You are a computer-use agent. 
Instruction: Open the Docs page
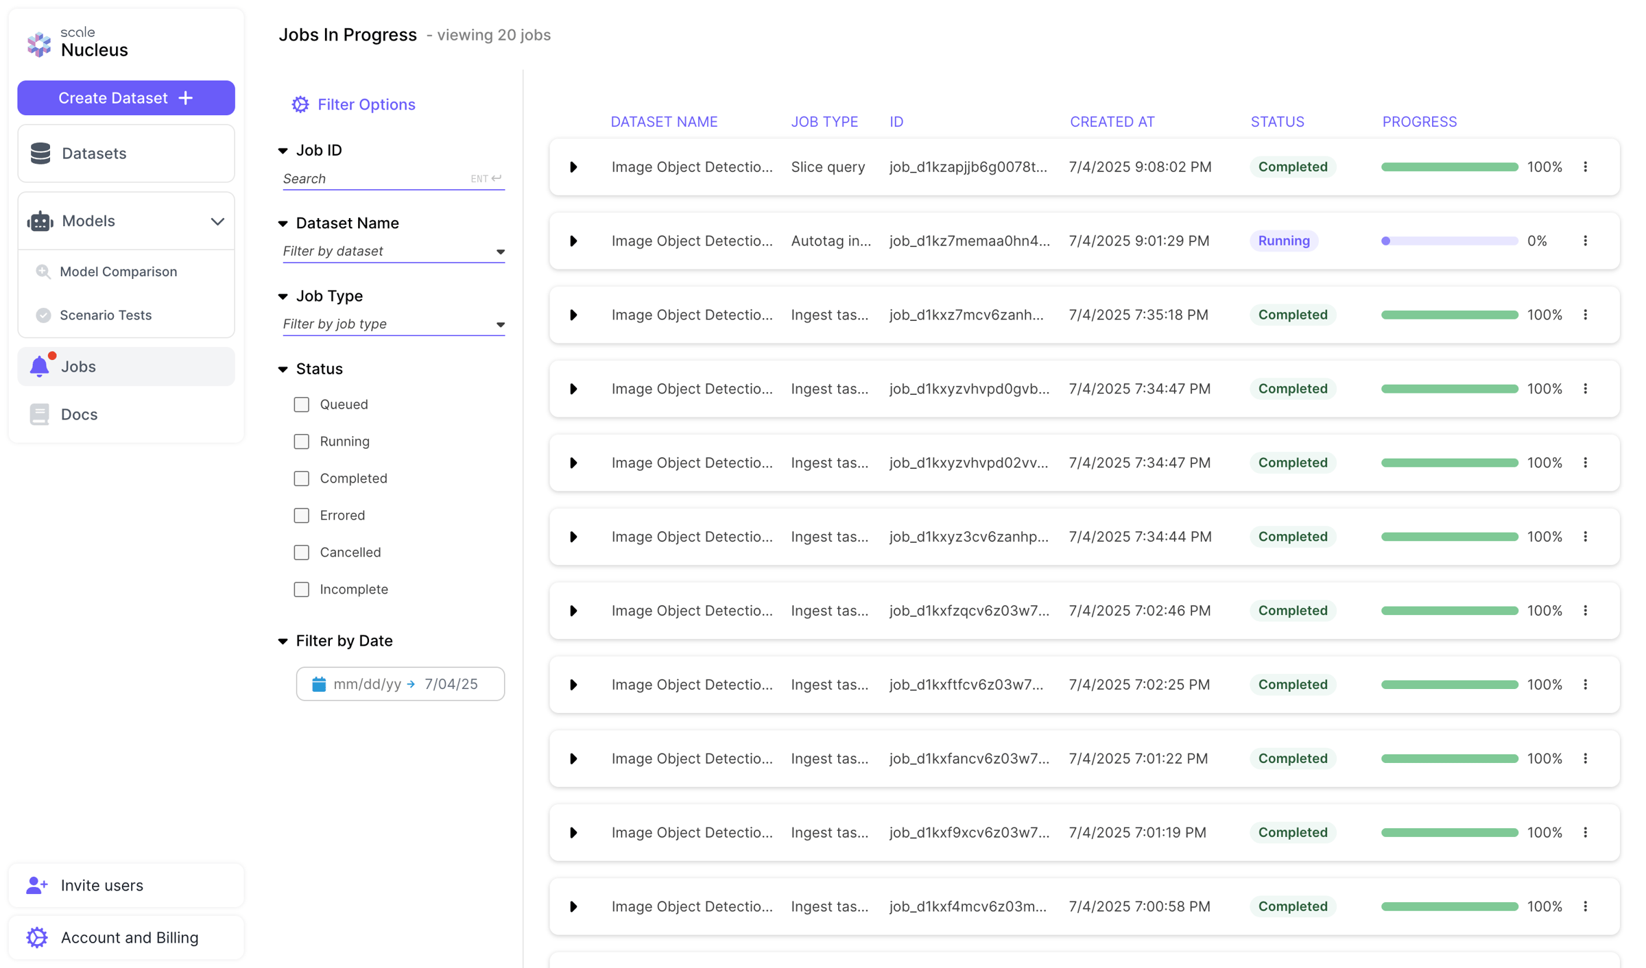(126, 414)
